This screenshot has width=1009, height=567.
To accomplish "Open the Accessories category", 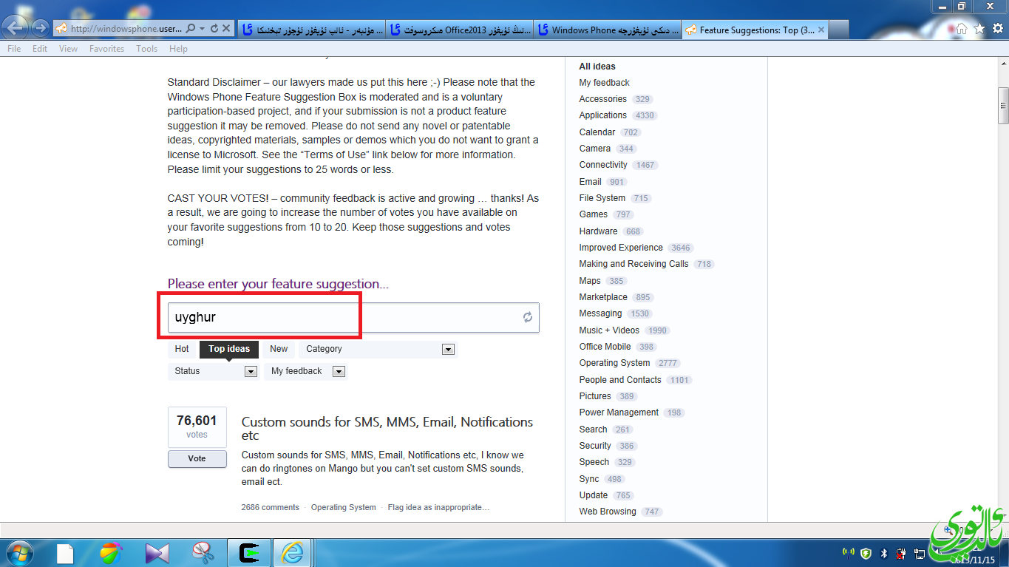I will 602,99.
